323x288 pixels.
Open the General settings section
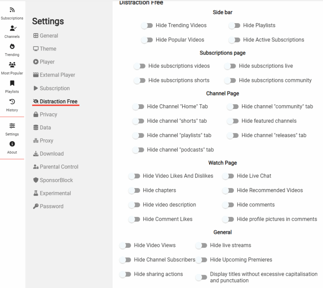click(48, 36)
